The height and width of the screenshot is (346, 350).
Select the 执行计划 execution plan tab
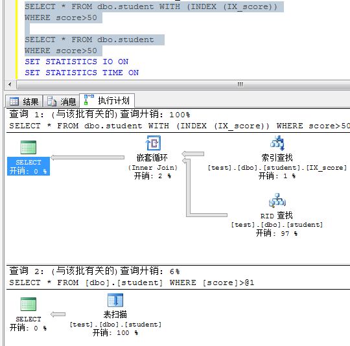(x=107, y=100)
